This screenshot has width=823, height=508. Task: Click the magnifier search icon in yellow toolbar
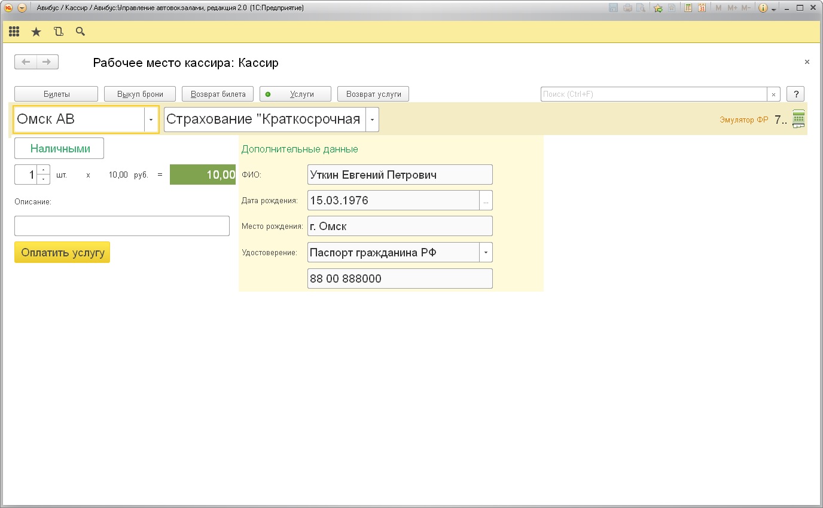tap(80, 32)
